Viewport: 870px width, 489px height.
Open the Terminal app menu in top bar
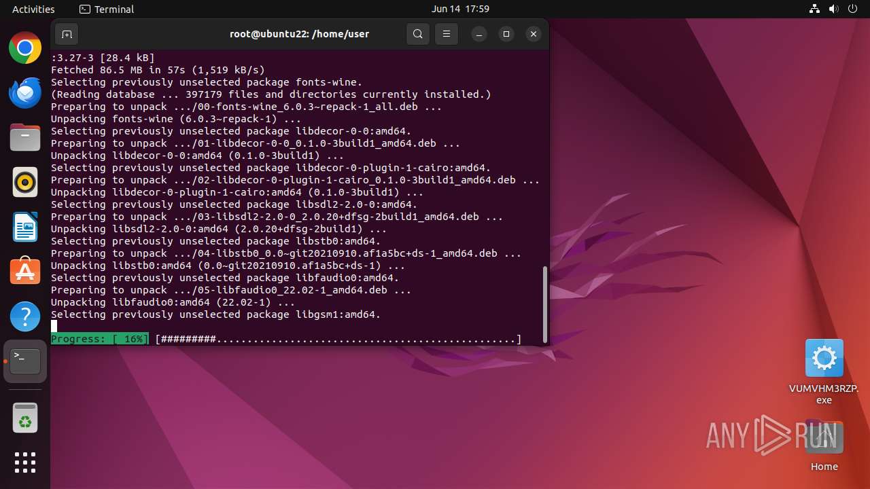pyautogui.click(x=107, y=9)
